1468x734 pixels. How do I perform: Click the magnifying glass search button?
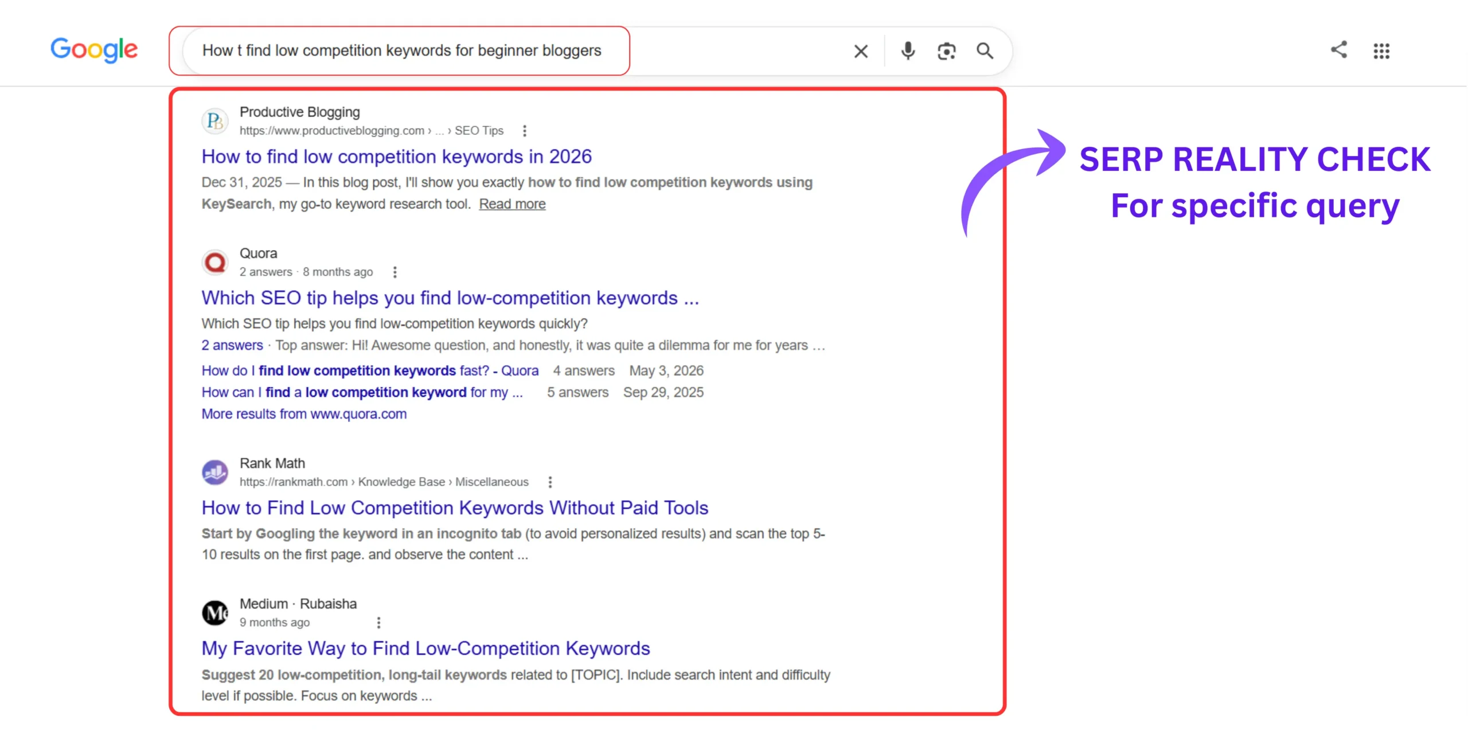pyautogui.click(x=985, y=51)
